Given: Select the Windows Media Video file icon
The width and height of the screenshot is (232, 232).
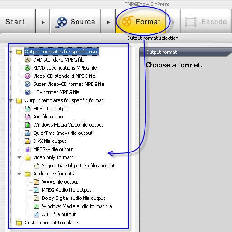Looking at the screenshot, I should pyautogui.click(x=28, y=125).
